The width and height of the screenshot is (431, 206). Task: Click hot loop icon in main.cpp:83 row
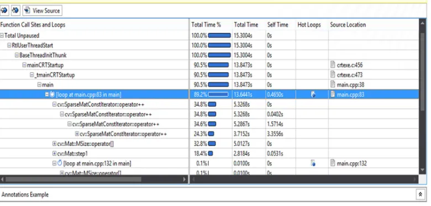pos(313,95)
